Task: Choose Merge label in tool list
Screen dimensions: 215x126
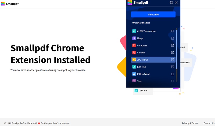Action: tap(140, 38)
